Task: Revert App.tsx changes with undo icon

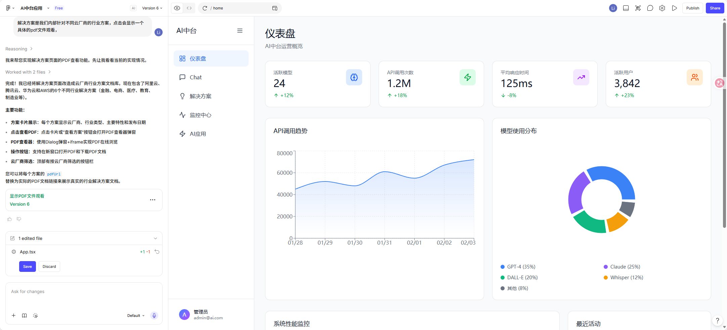Action: click(x=157, y=252)
